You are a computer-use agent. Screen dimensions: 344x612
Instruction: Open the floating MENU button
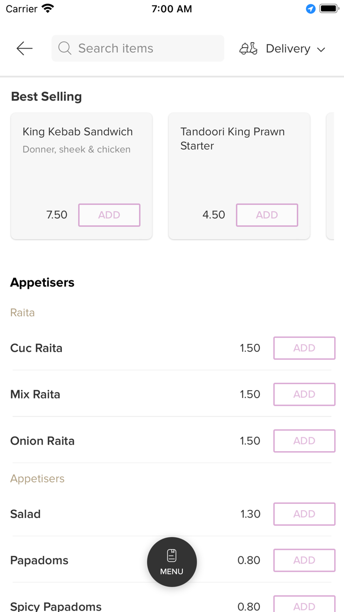pos(172,562)
